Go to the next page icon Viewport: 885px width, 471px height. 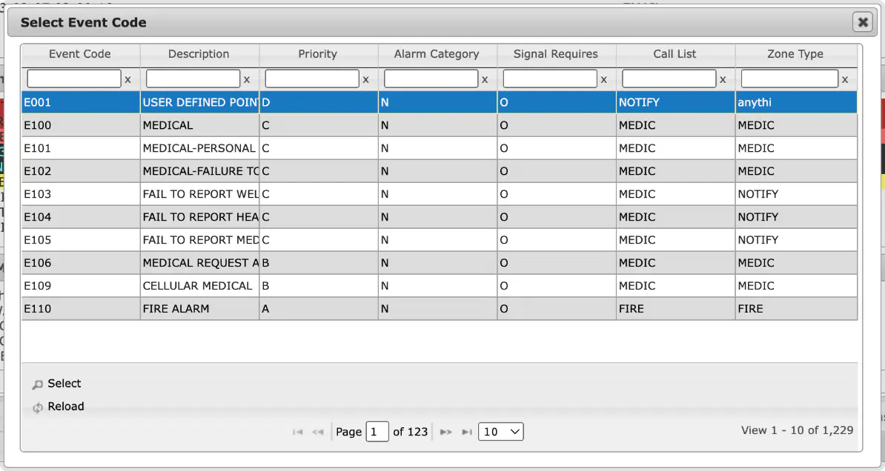point(446,432)
